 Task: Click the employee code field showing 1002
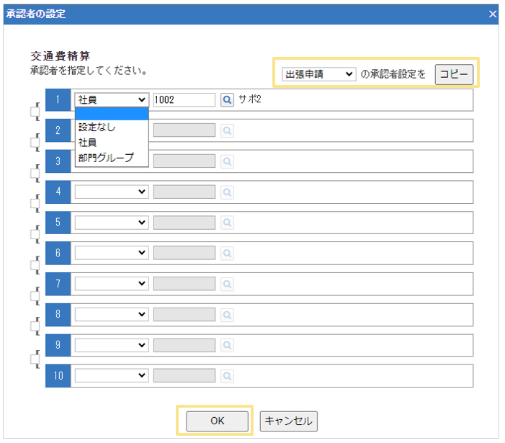(184, 100)
